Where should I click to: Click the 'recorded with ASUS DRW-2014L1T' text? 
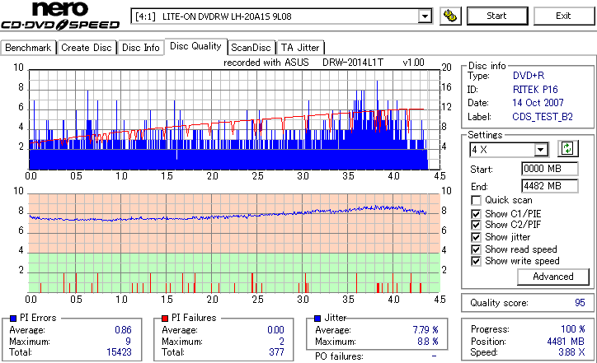303,63
